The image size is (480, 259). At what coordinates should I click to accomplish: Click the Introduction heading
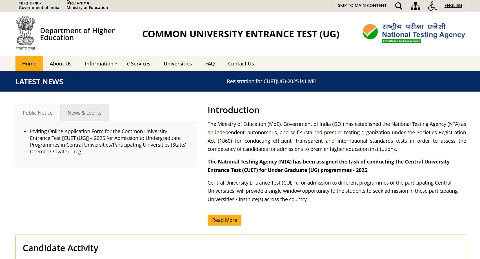click(234, 110)
